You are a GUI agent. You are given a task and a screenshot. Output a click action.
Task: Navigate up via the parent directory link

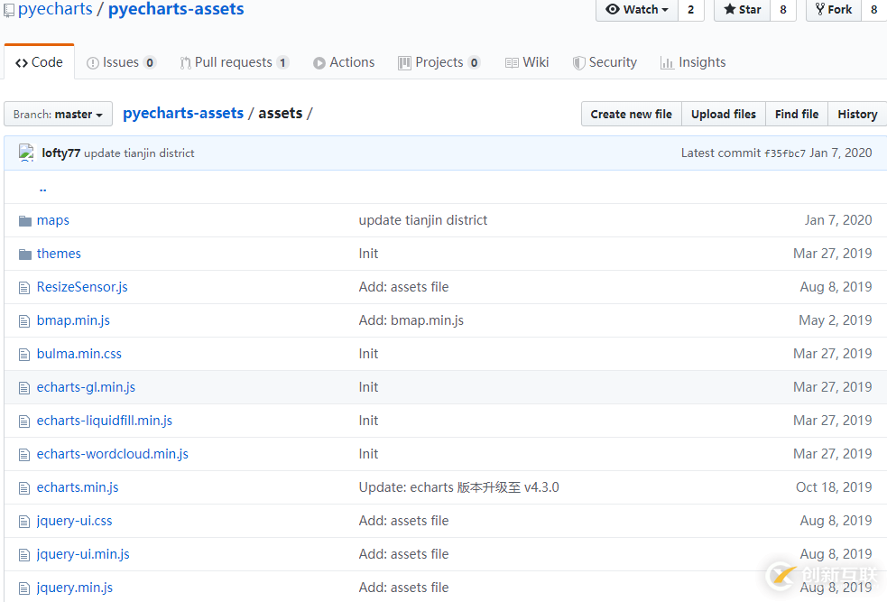click(42, 189)
